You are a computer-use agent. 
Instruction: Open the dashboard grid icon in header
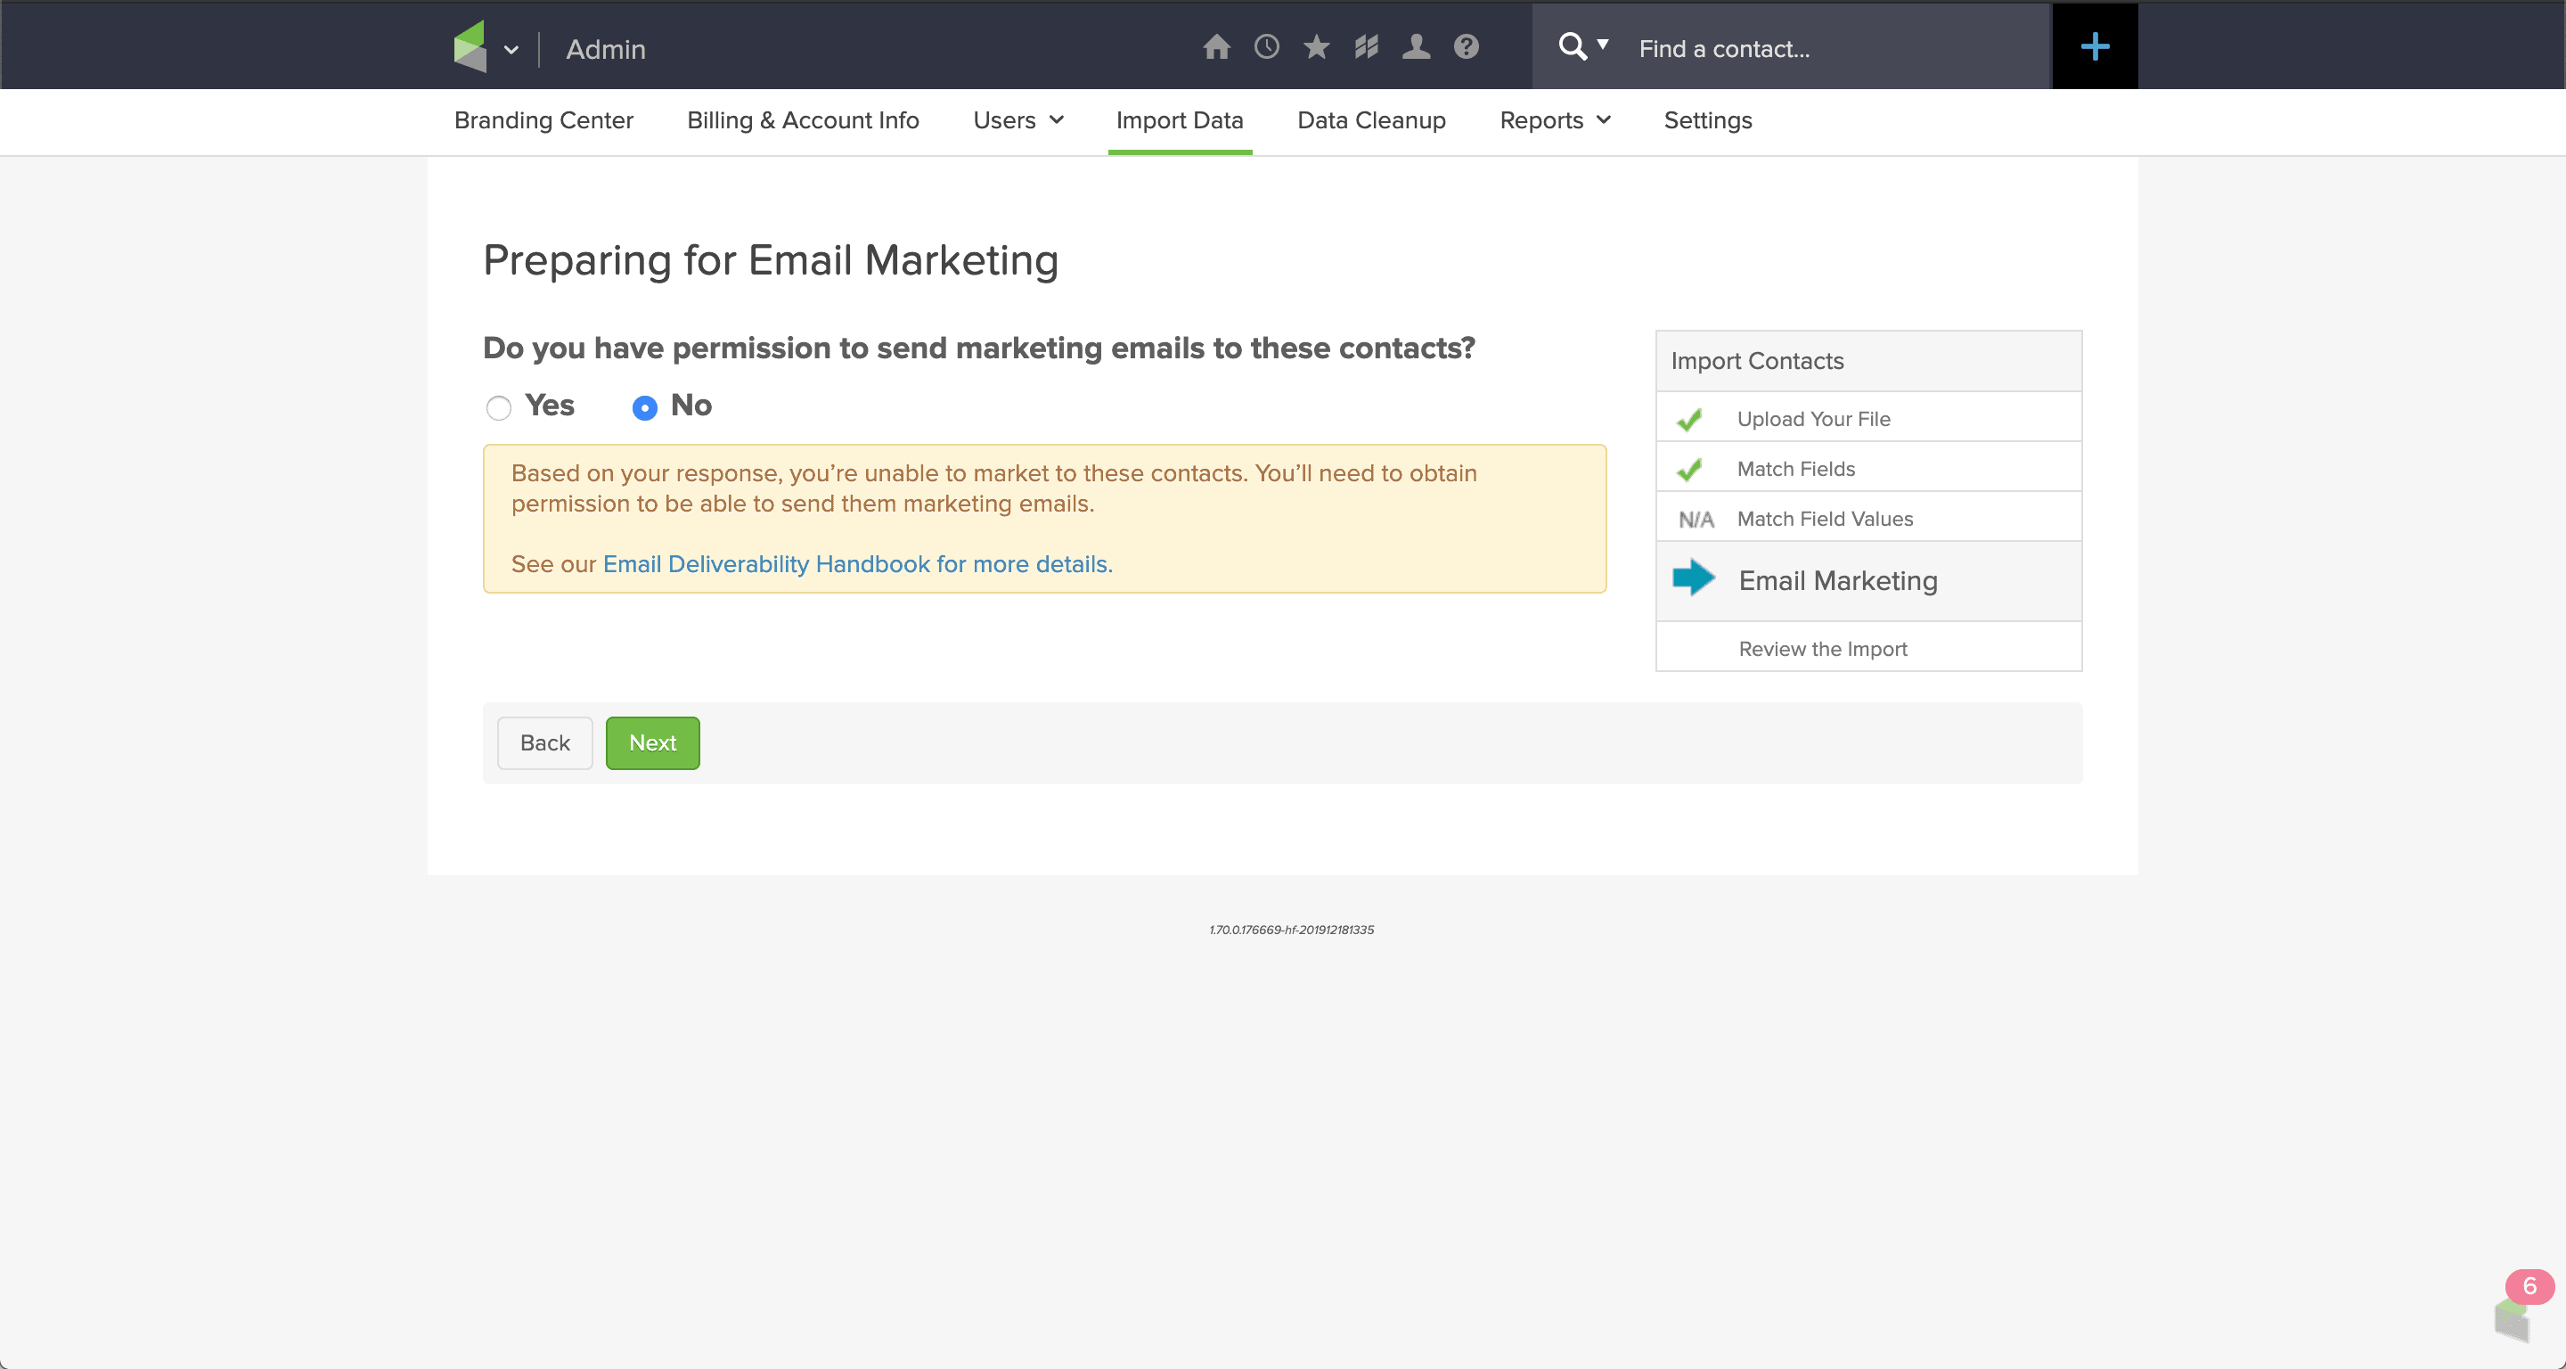tap(1366, 47)
